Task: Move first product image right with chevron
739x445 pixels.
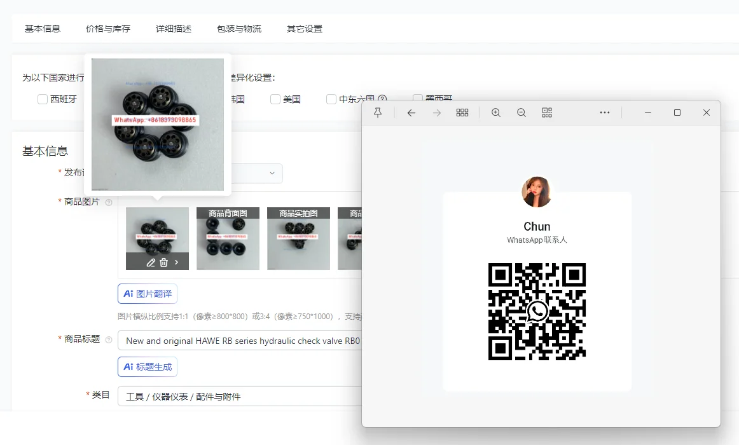Action: (177, 262)
